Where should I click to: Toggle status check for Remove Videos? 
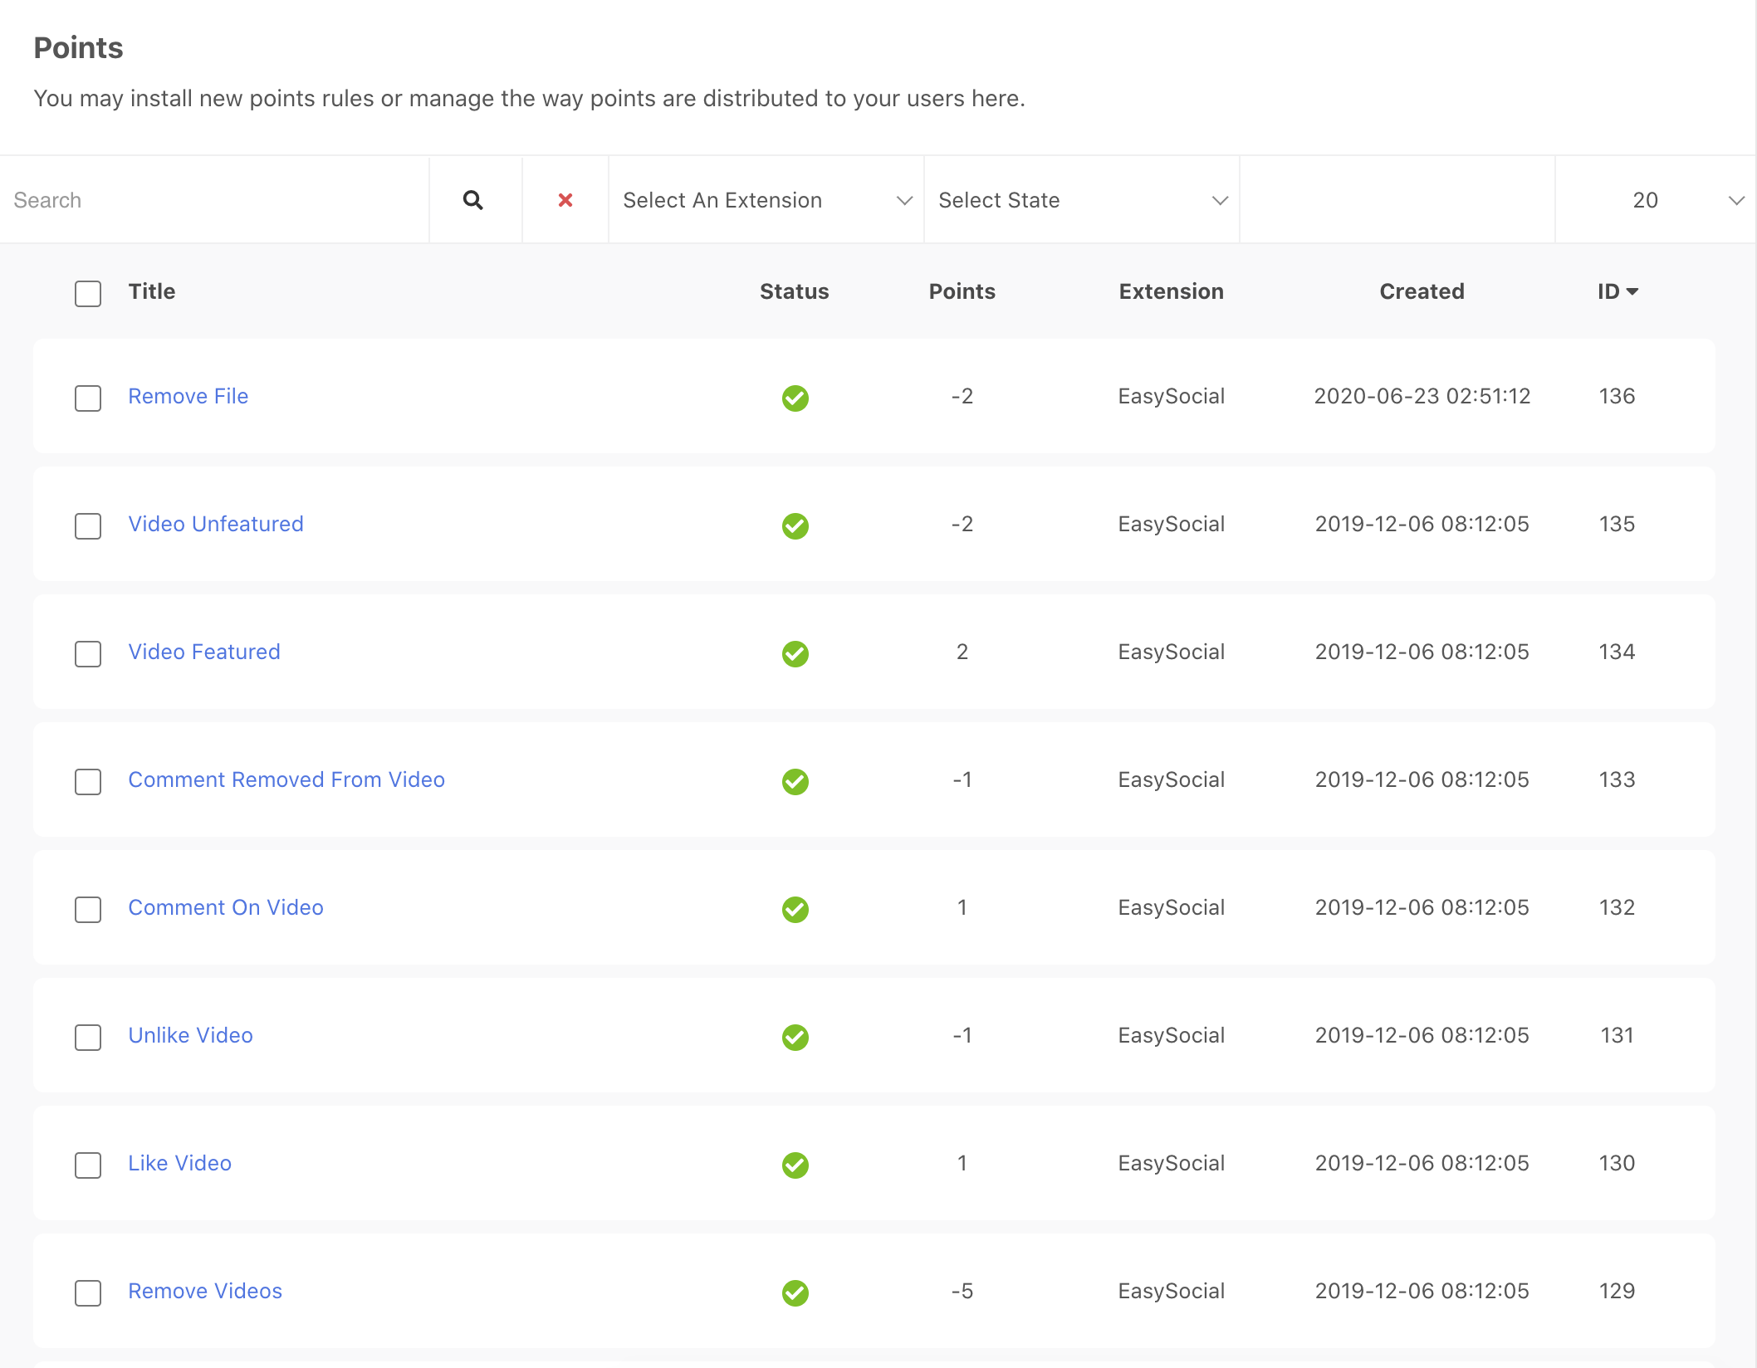(x=795, y=1292)
